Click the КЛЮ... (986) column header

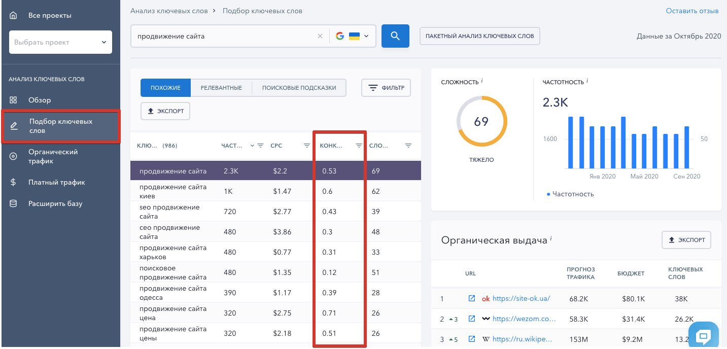coord(157,146)
